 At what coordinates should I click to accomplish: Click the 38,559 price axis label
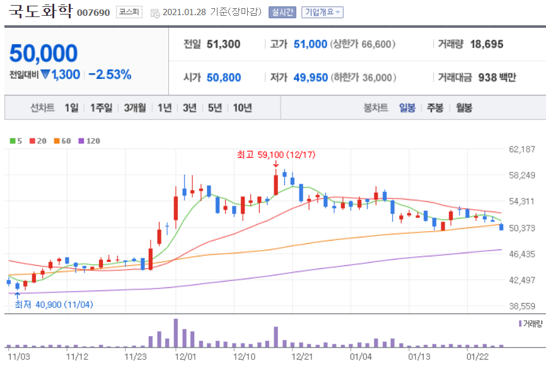(522, 306)
